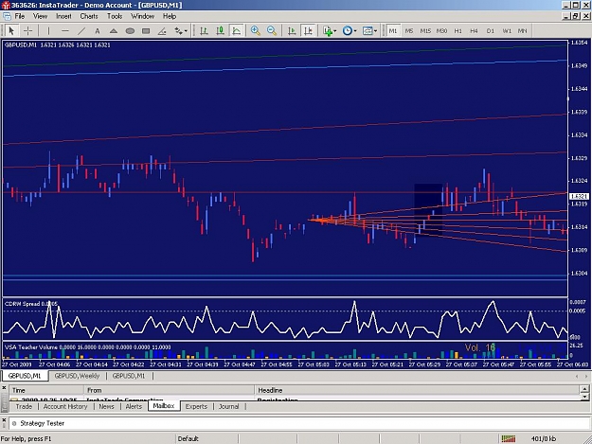Open the Experts tab
Viewport: 592px width, 444px height.
pyautogui.click(x=196, y=406)
